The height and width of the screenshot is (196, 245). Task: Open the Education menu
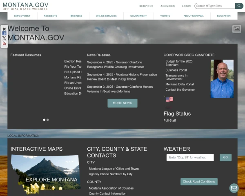tap(224, 16)
